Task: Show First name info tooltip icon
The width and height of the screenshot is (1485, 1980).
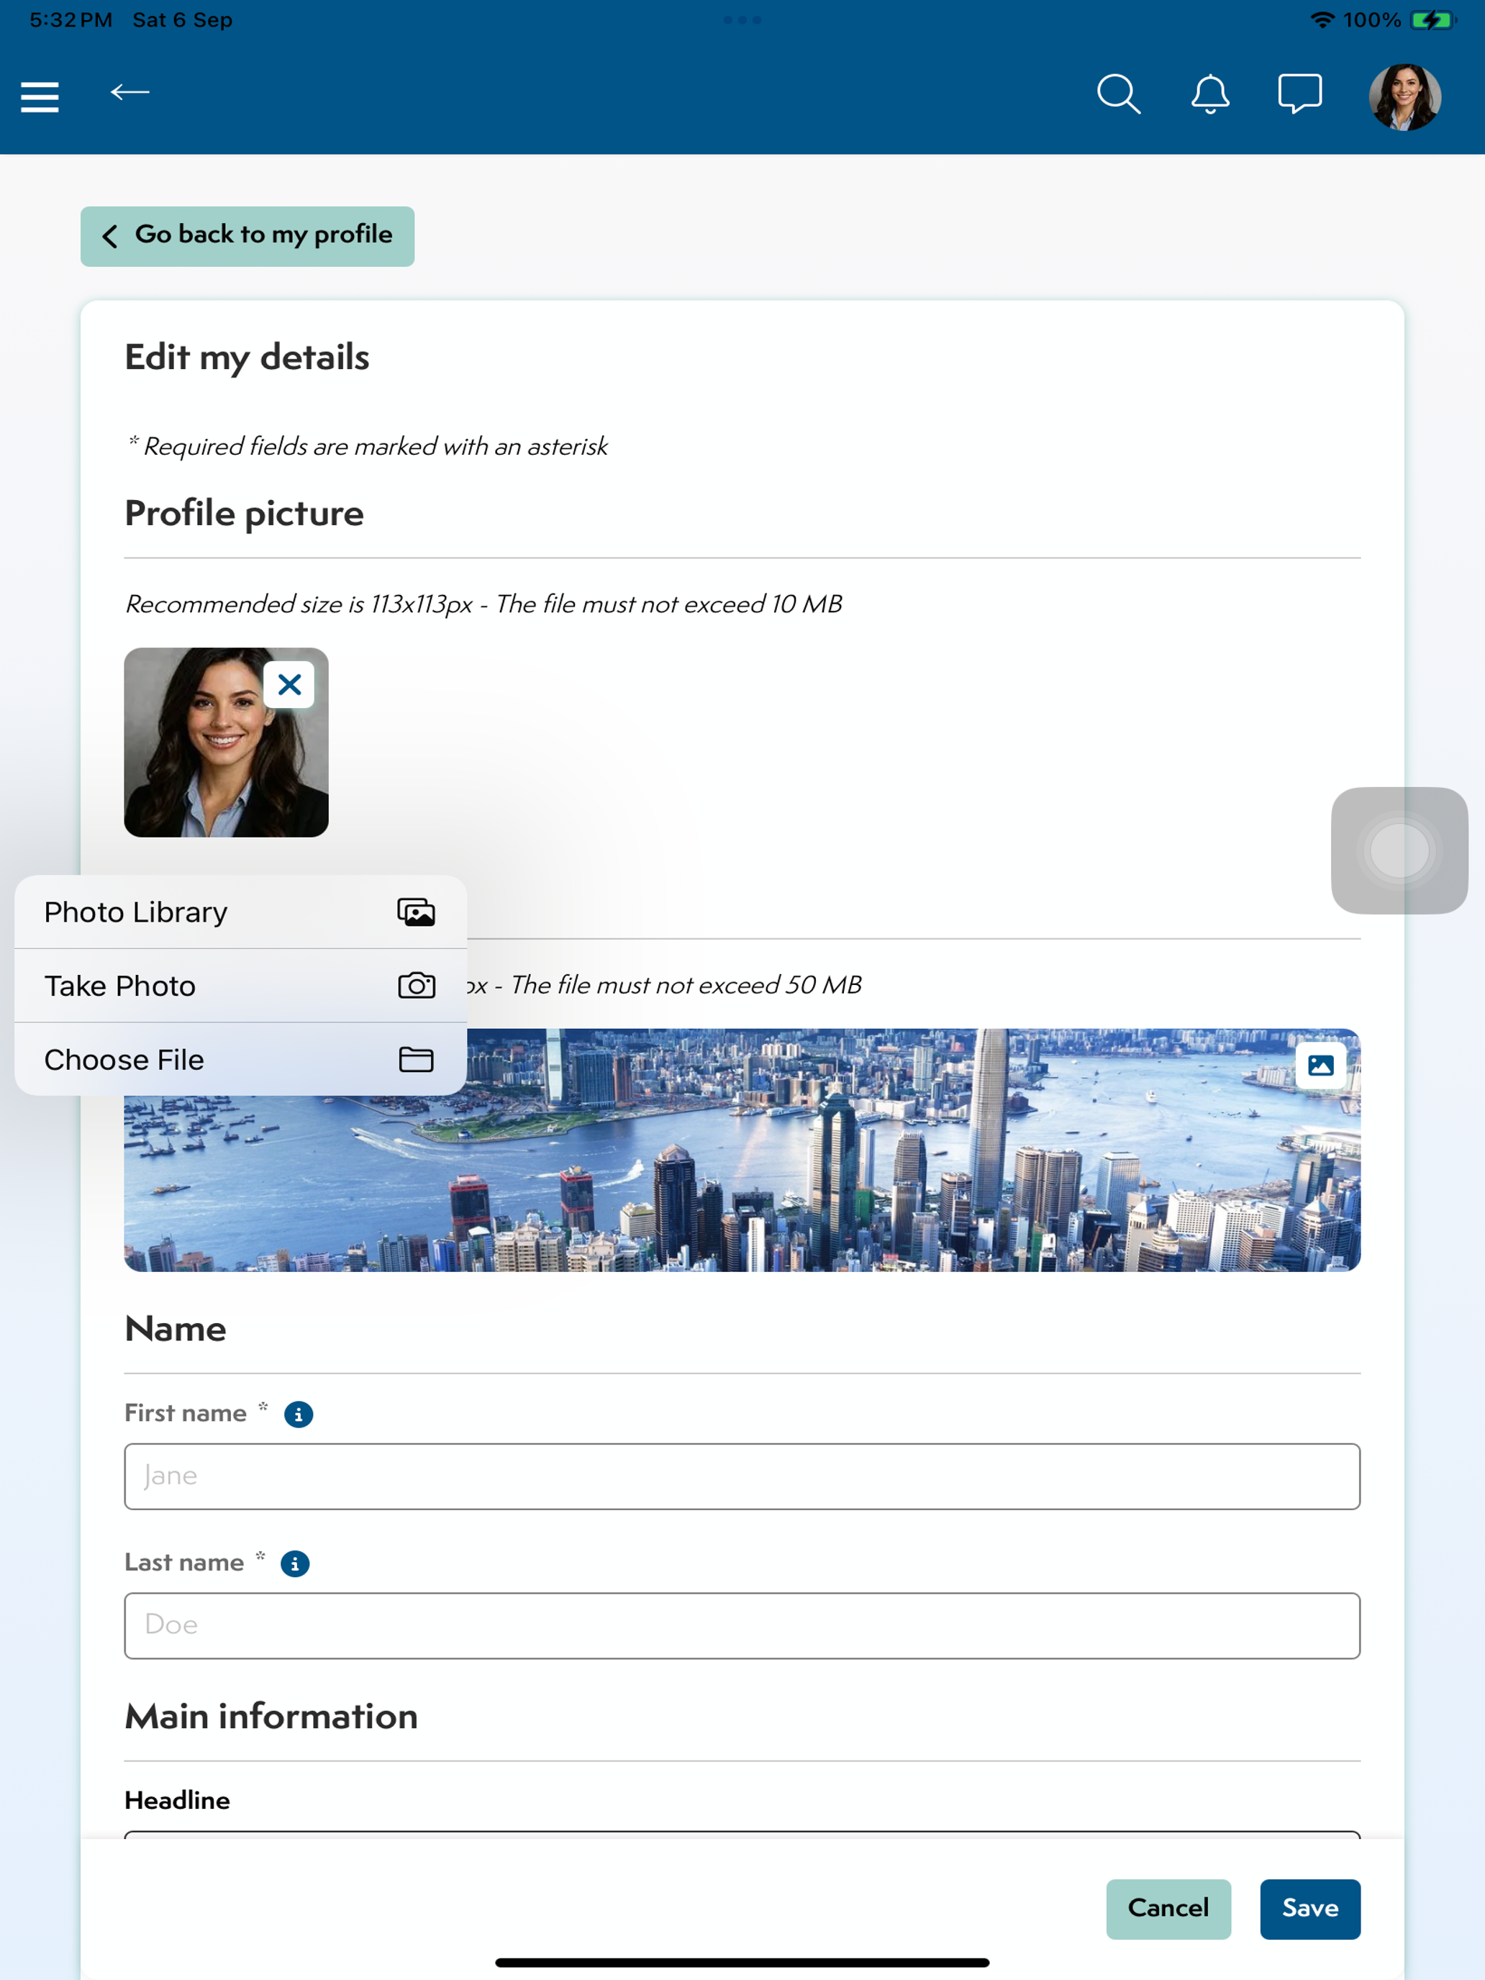Action: tap(298, 1414)
